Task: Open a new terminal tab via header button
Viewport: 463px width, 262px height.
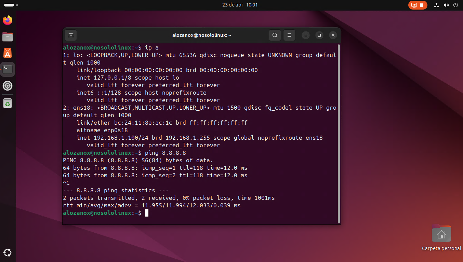Action: click(x=71, y=35)
